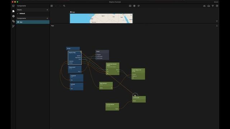Open the help question mark icon
Screen dimensions: 230x129
click(x=217, y=6)
